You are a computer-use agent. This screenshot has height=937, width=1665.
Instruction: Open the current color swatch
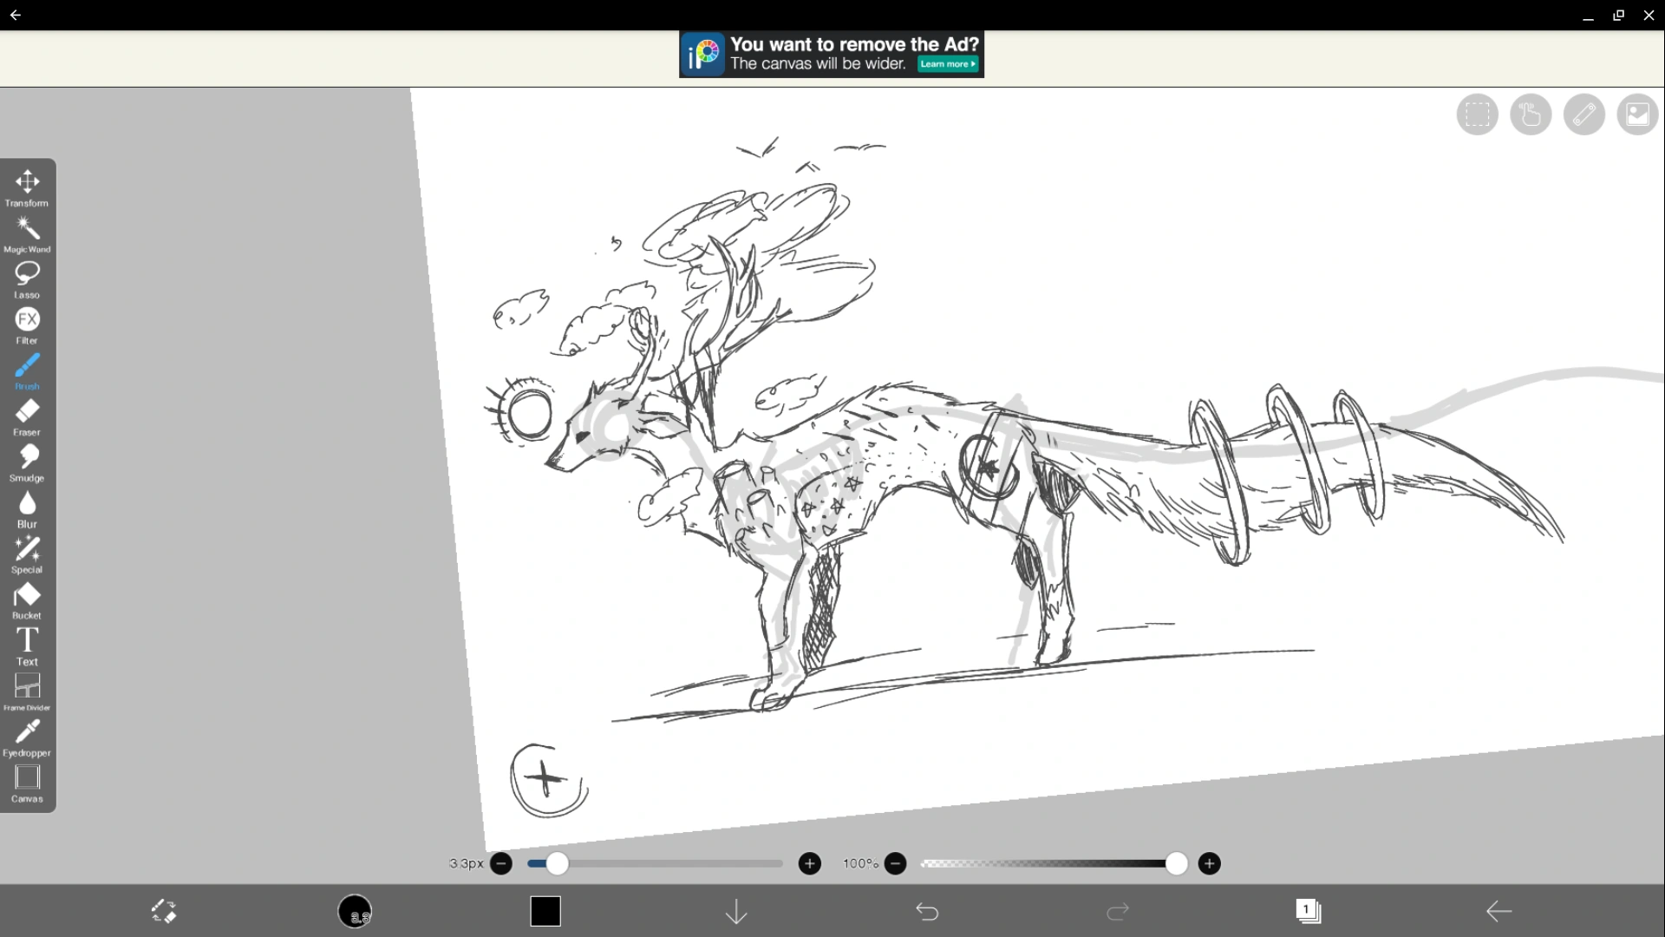(x=545, y=912)
